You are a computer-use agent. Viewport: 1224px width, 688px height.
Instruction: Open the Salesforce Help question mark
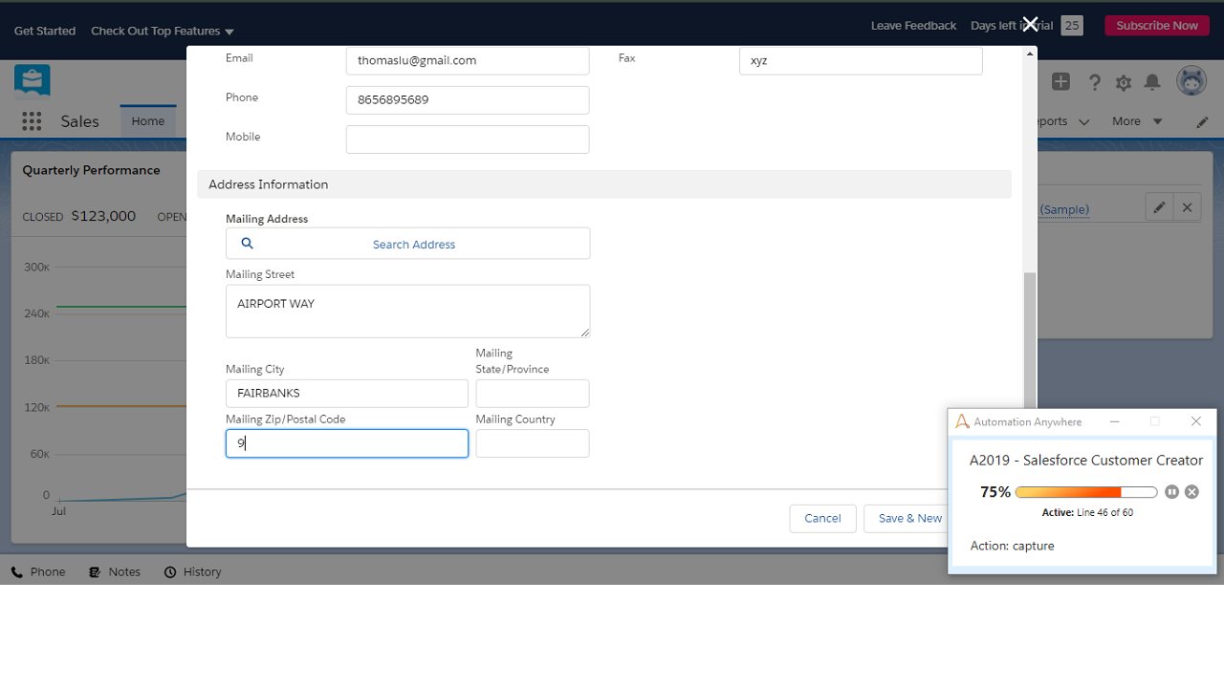coord(1095,83)
